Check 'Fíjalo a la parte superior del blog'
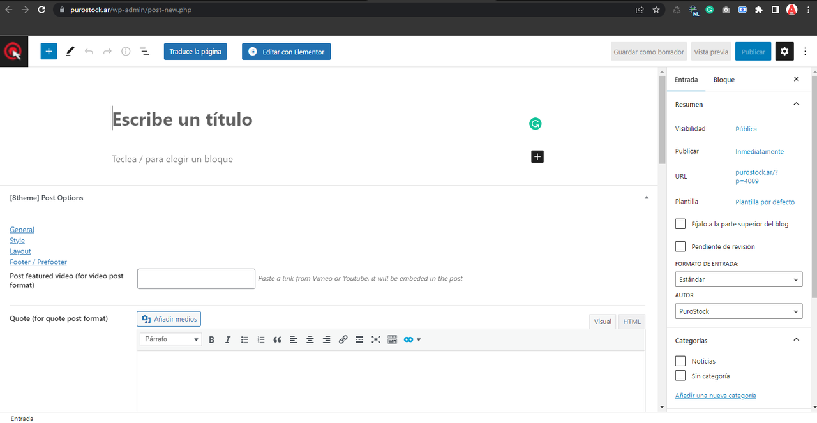 tap(680, 224)
